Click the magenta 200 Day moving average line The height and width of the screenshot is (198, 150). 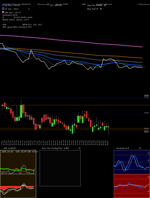tap(71, 41)
